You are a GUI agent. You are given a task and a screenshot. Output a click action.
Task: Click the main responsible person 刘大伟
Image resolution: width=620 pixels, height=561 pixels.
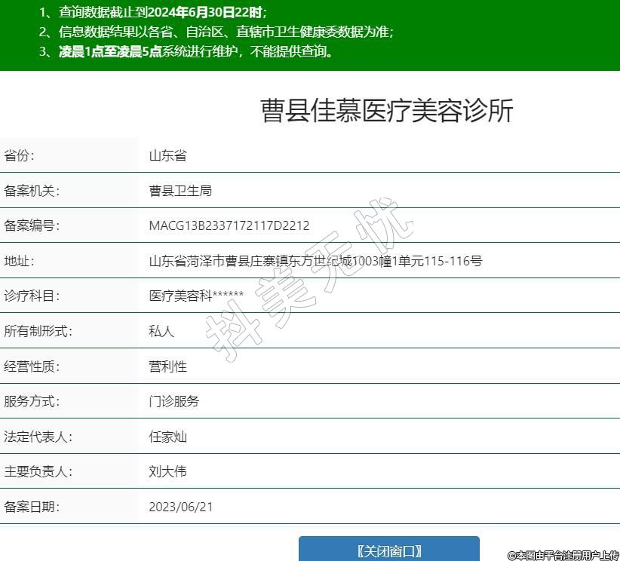pos(167,471)
